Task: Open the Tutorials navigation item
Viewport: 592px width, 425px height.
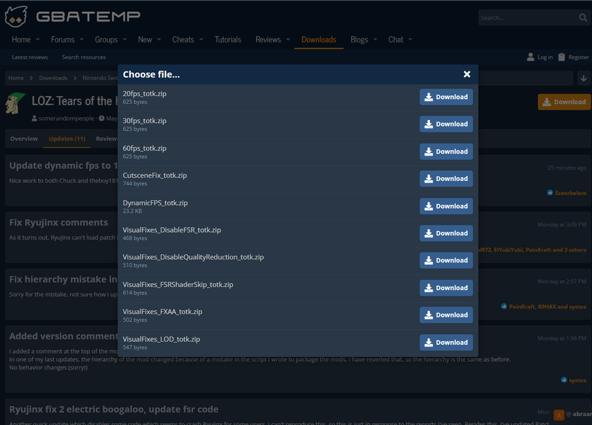Action: pyautogui.click(x=227, y=40)
